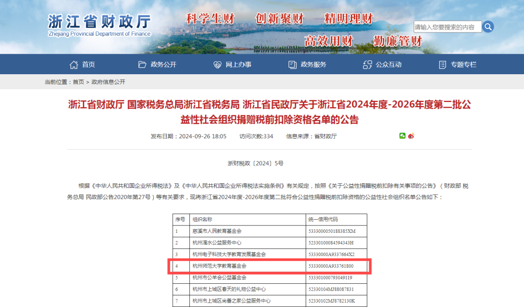Viewport: 524px width, 307px height.
Task: Share the article via WeChat icon
Action: [x=402, y=136]
